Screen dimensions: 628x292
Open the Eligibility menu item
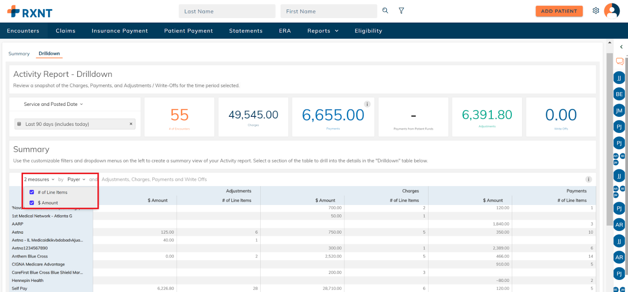coord(368,31)
